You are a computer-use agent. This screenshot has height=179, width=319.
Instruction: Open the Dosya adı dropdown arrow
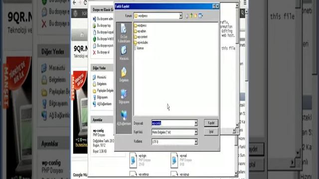tap(196, 123)
